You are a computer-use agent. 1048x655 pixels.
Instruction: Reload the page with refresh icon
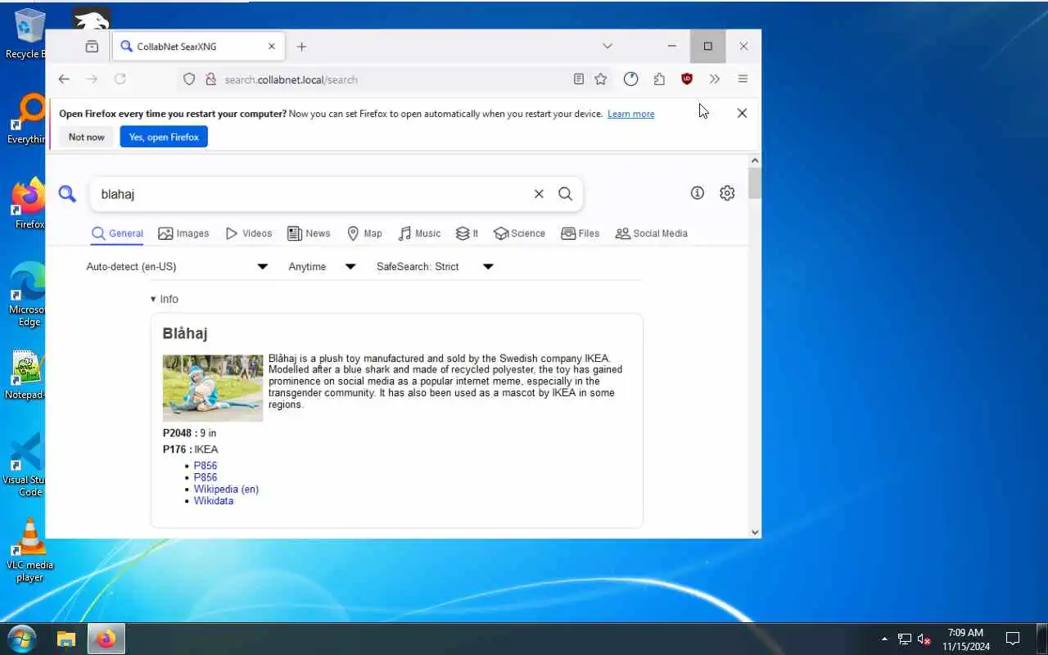point(120,79)
